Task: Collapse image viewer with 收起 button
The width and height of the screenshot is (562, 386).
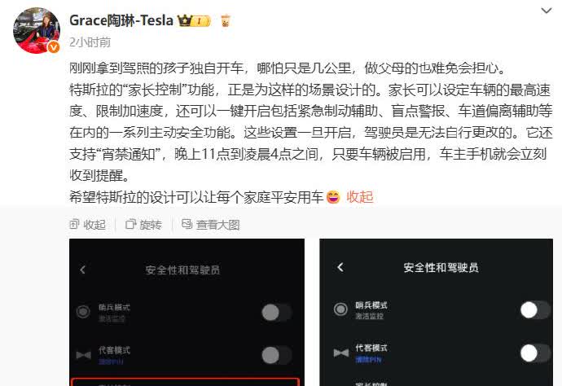Action: [87, 225]
